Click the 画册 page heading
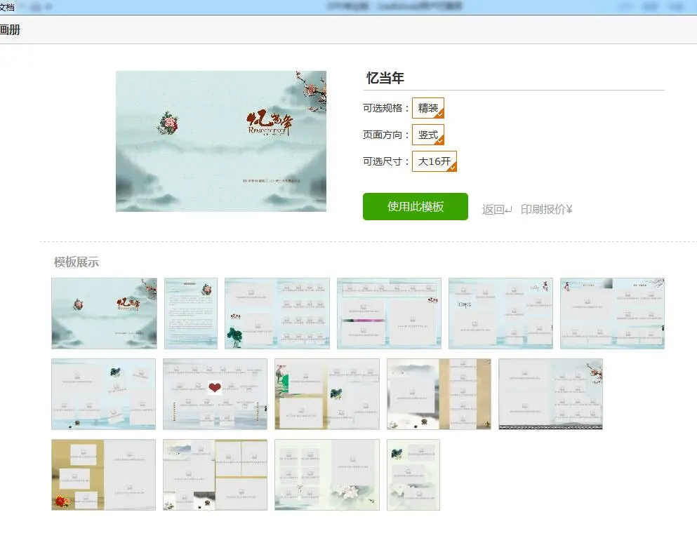 click(x=10, y=29)
